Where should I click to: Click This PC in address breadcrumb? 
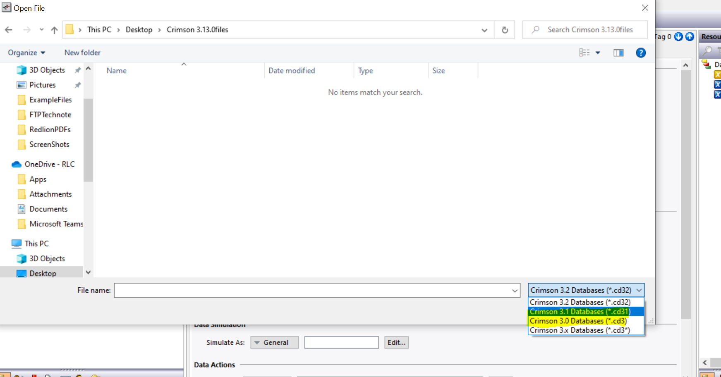pyautogui.click(x=99, y=30)
